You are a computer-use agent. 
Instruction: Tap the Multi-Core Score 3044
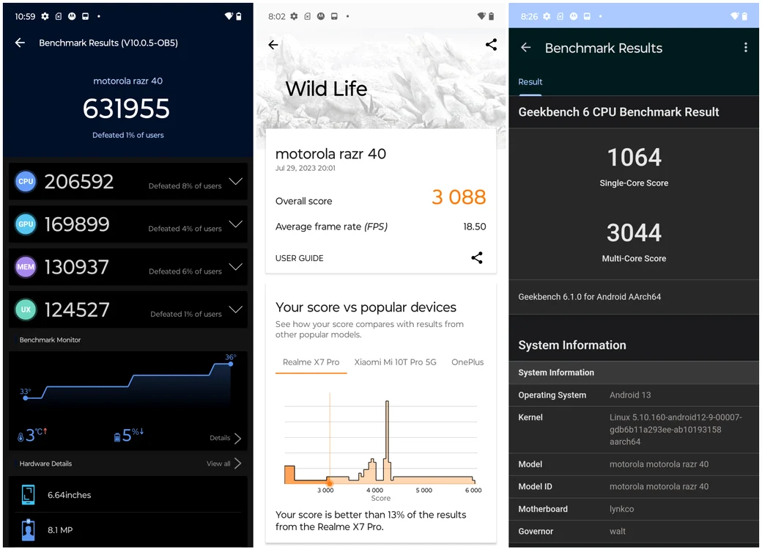click(635, 233)
